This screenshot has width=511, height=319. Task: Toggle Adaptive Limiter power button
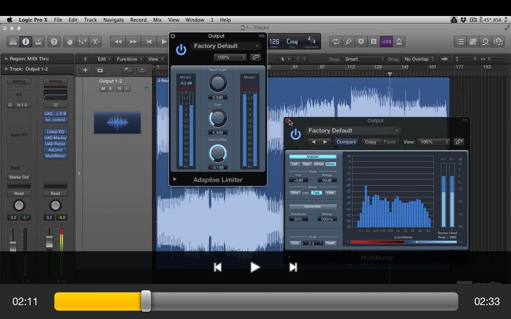(x=181, y=50)
